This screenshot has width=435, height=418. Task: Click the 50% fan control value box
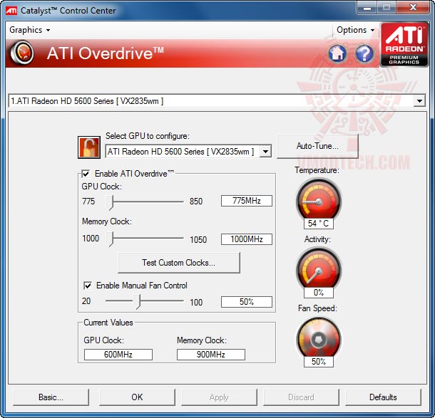[x=246, y=302]
